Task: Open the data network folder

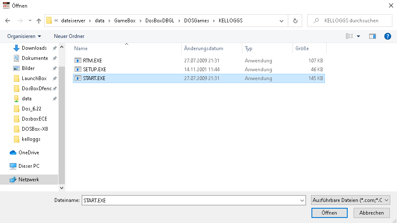Action: 27,99
